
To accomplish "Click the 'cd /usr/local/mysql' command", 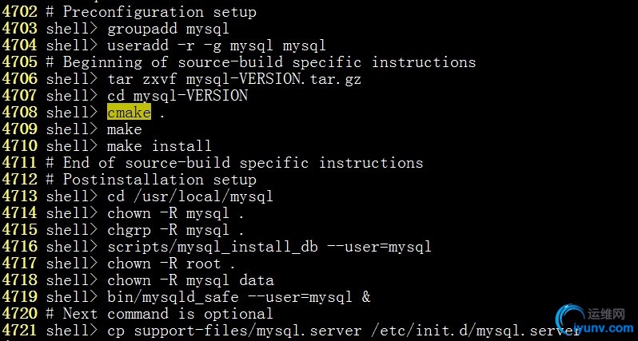I will [x=189, y=196].
